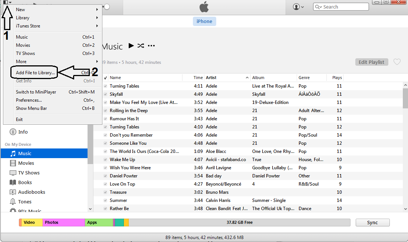Screen dimensions: 408x242
Task: Uncheck Rumour Has It checkbox
Action: pos(105,118)
